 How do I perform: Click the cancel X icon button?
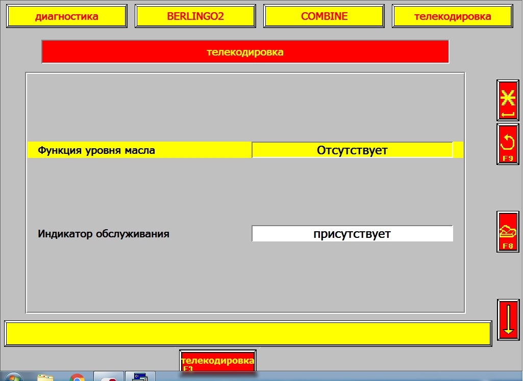[x=508, y=100]
